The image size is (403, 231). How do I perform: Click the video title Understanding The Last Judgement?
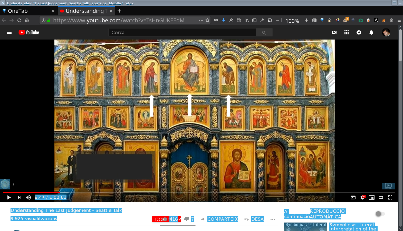[x=66, y=210]
